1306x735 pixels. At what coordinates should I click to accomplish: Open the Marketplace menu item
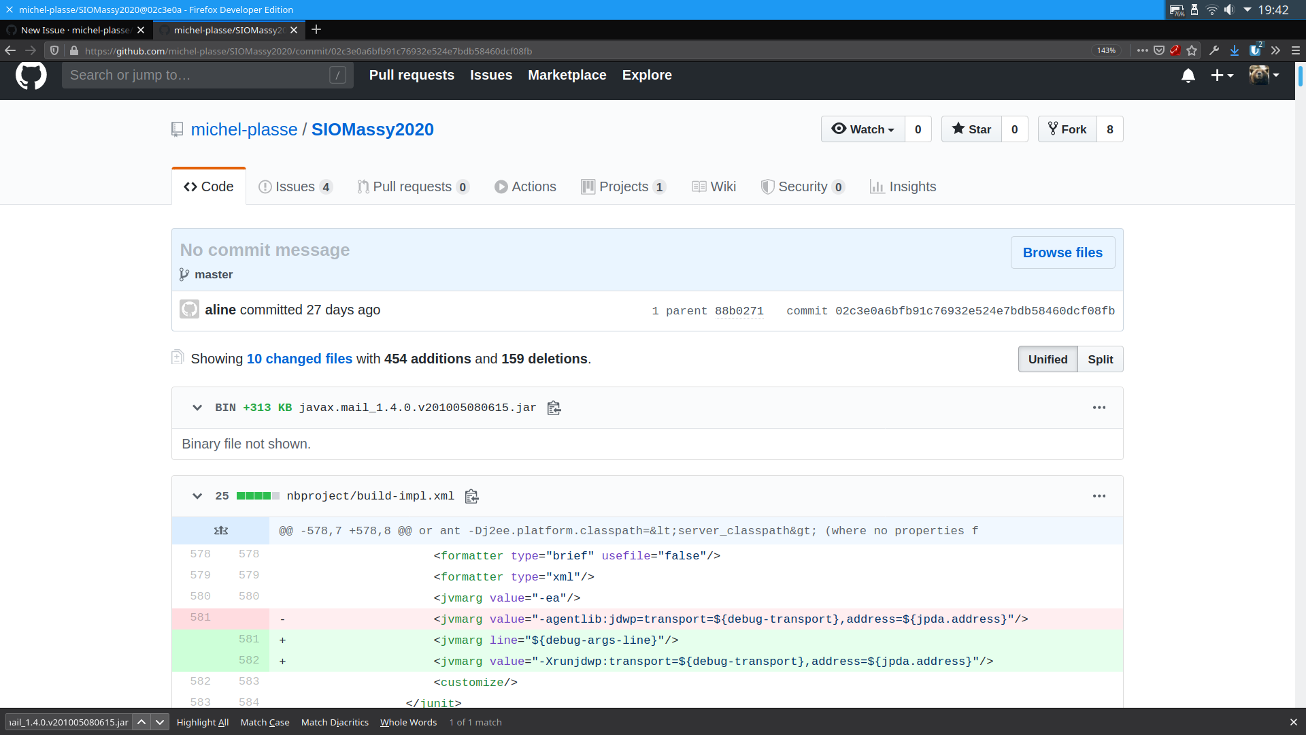[567, 75]
